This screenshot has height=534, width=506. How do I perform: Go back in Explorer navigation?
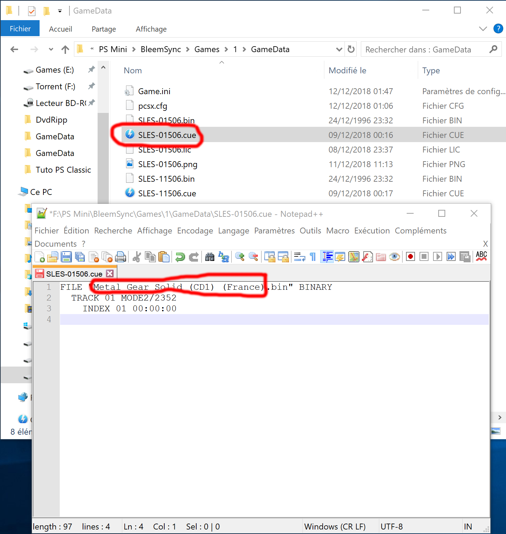click(x=14, y=49)
